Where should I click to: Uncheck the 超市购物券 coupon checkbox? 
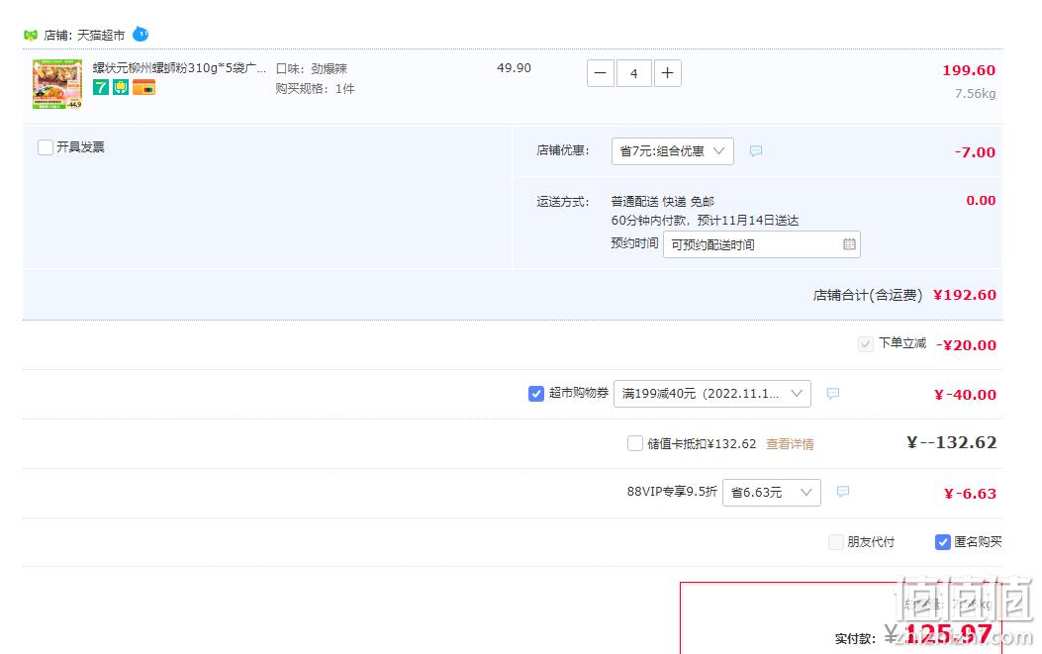tap(536, 394)
